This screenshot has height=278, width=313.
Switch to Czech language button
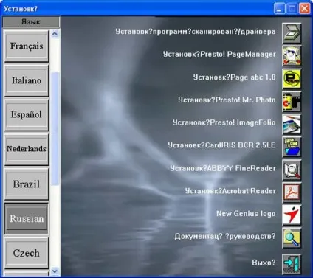pos(27,253)
